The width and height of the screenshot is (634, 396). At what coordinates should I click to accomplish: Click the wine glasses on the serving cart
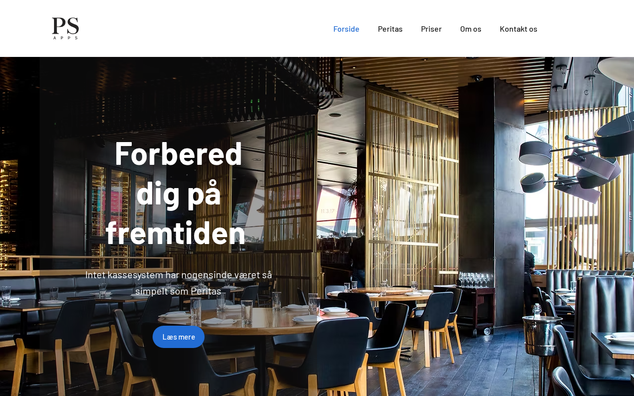(x=473, y=280)
